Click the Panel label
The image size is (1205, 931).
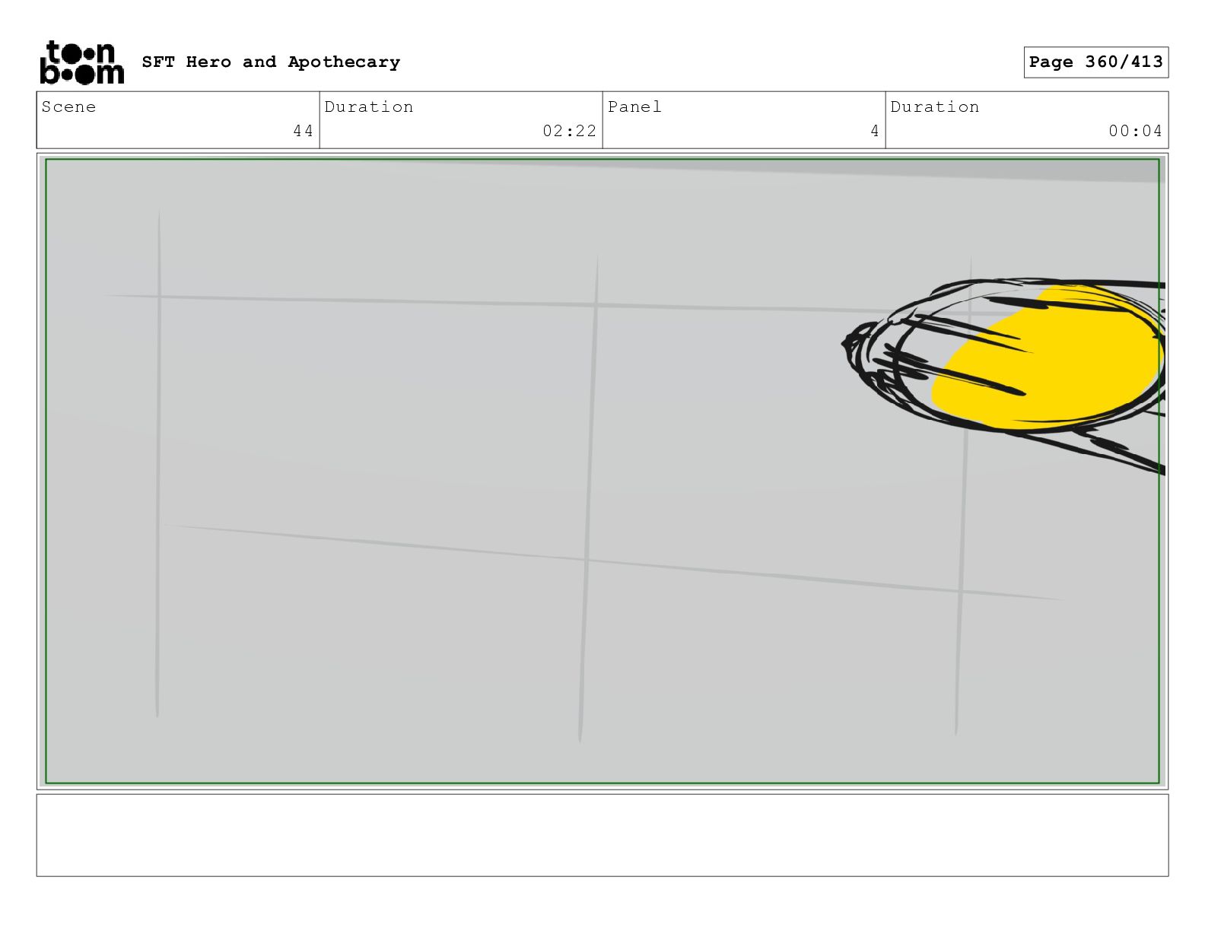click(x=634, y=107)
